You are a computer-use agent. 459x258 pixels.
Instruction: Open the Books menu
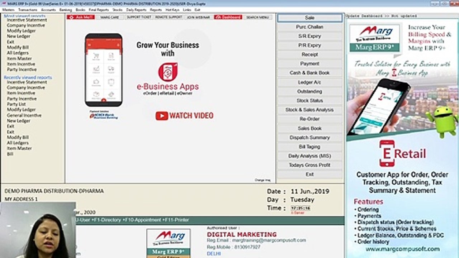click(x=80, y=10)
